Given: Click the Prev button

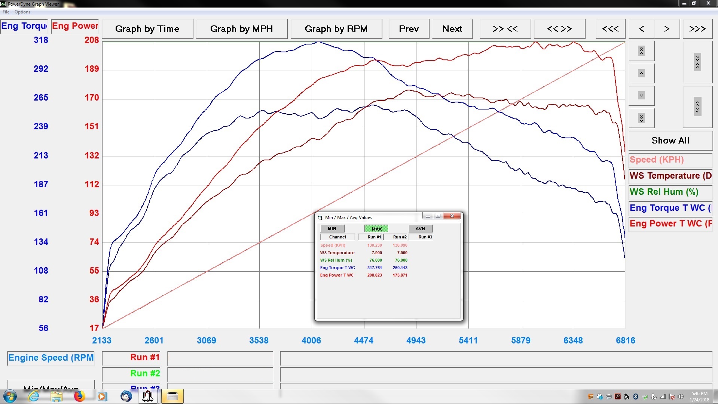Looking at the screenshot, I should click(x=409, y=29).
